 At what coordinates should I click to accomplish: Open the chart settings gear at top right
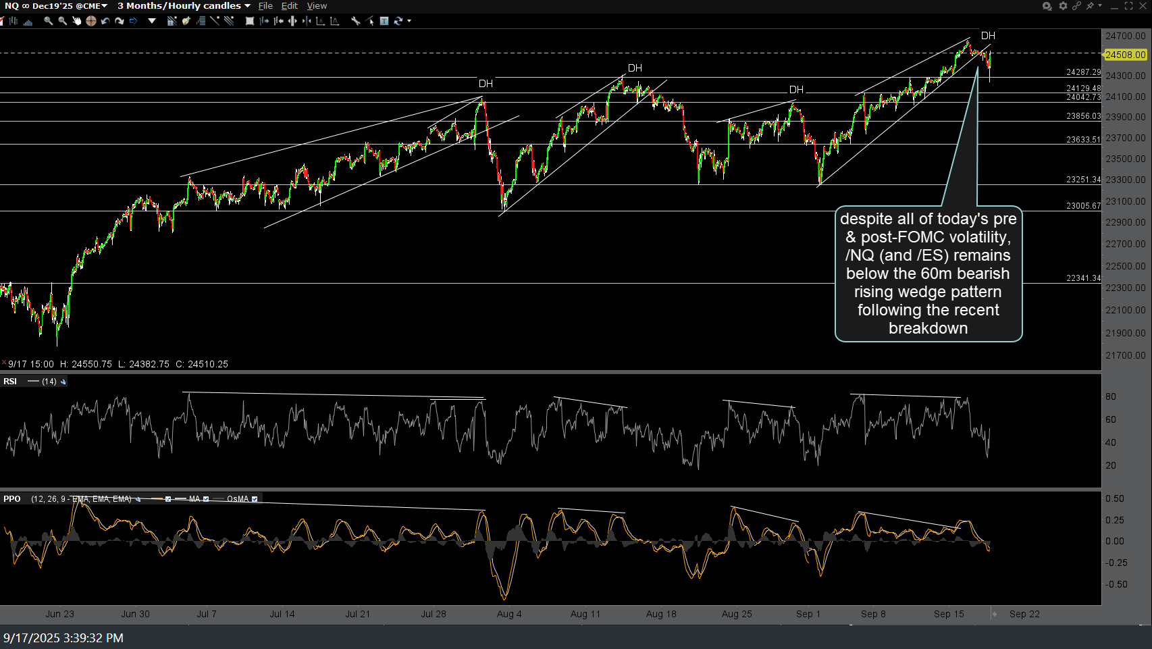[x=1062, y=5]
